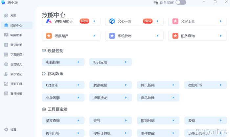This screenshot has height=137, width=230.
Task: Expand the QQ音乐 skill arrow
Action: (78, 85)
